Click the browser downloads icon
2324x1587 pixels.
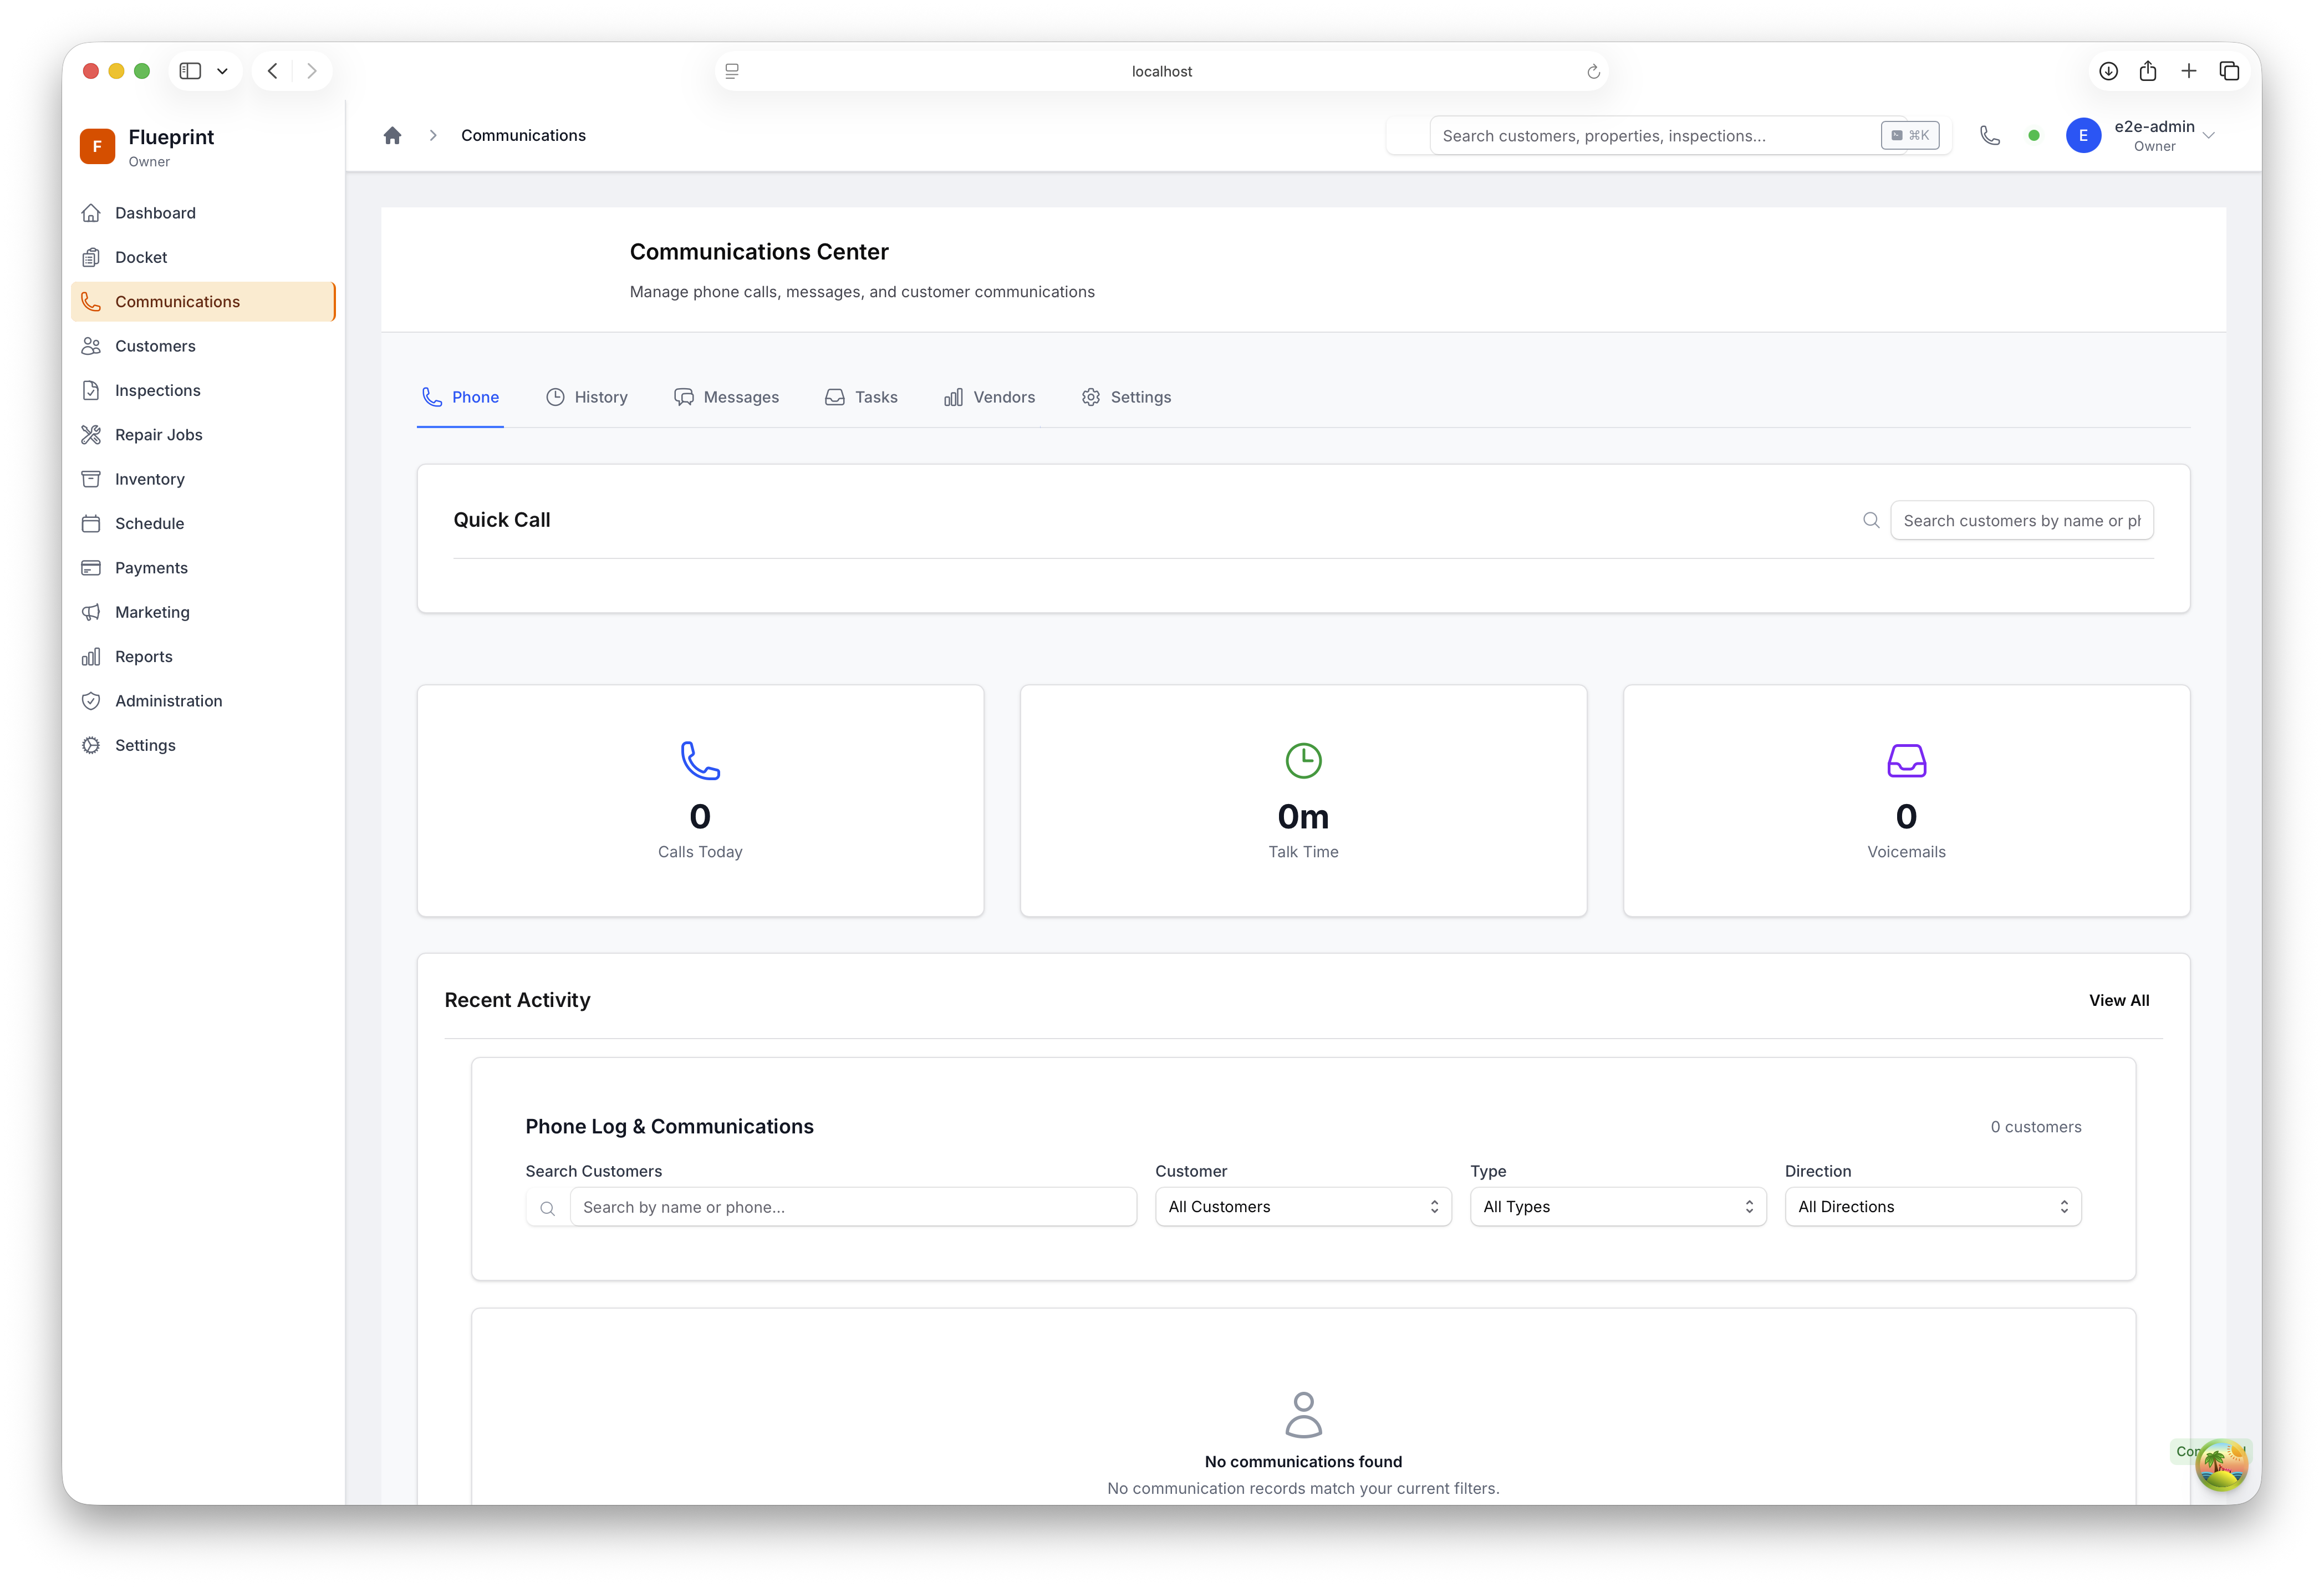pos(2108,71)
